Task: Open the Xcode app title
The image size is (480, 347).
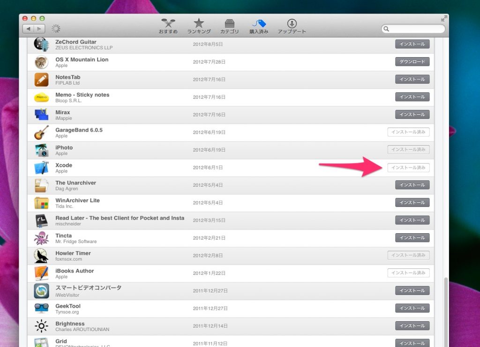Action: click(64, 165)
